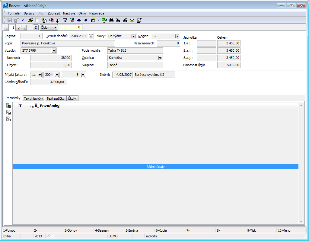The image size is (309, 241).
Task: Expand the Vozidlo 2T7 5798 dropdown
Action: (x=54, y=51)
